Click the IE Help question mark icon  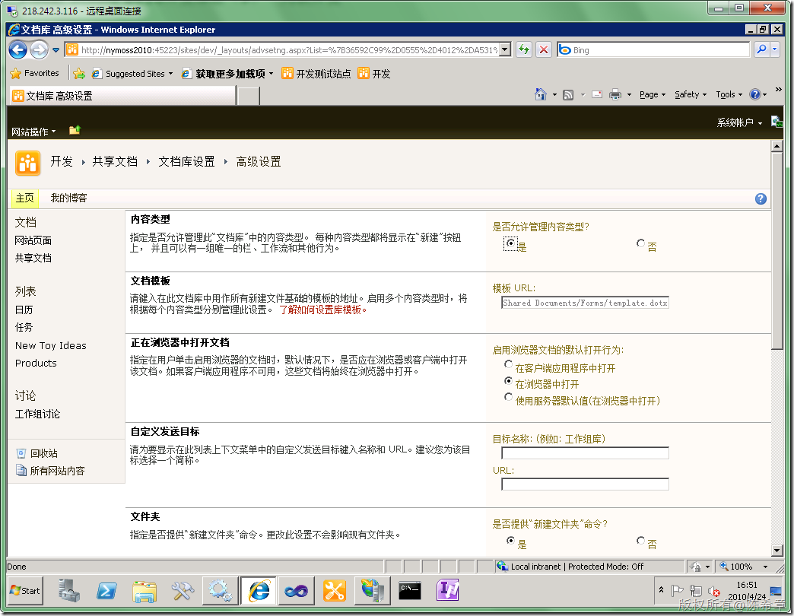point(755,94)
